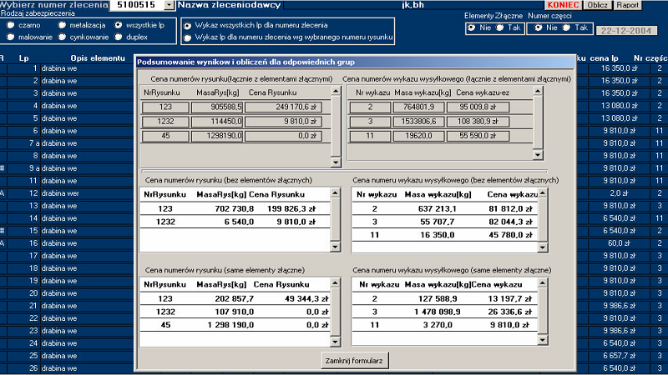Screen dimensions: 668x375
Task: Click cell '202 857,7' in same-elementy list
Action: click(235, 299)
